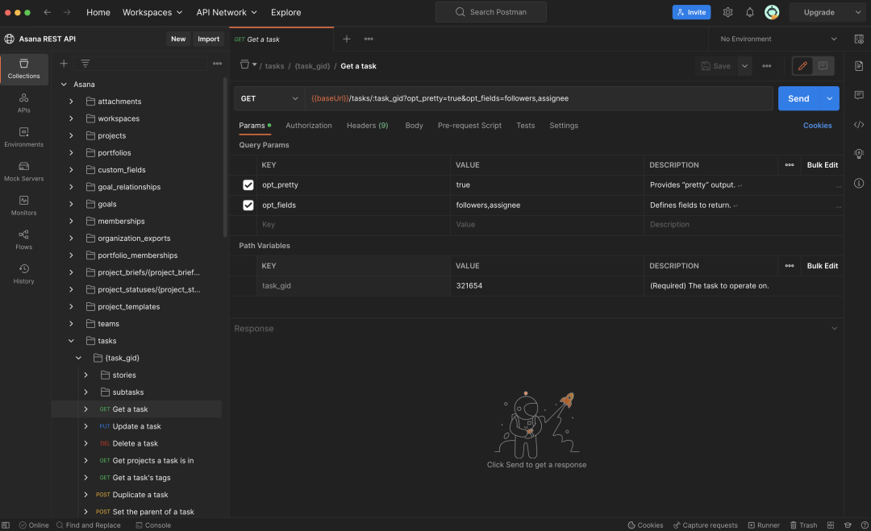Collapse the tasks folder

coord(70,340)
